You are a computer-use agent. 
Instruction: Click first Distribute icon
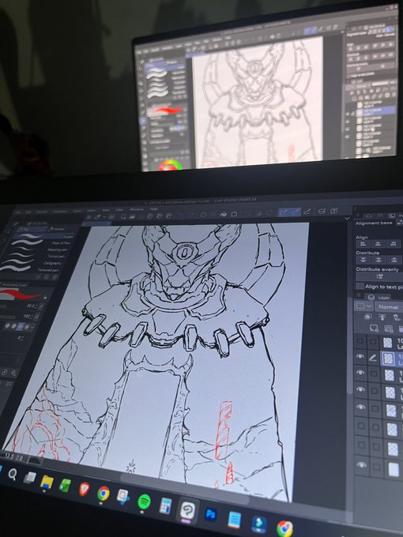(x=363, y=260)
